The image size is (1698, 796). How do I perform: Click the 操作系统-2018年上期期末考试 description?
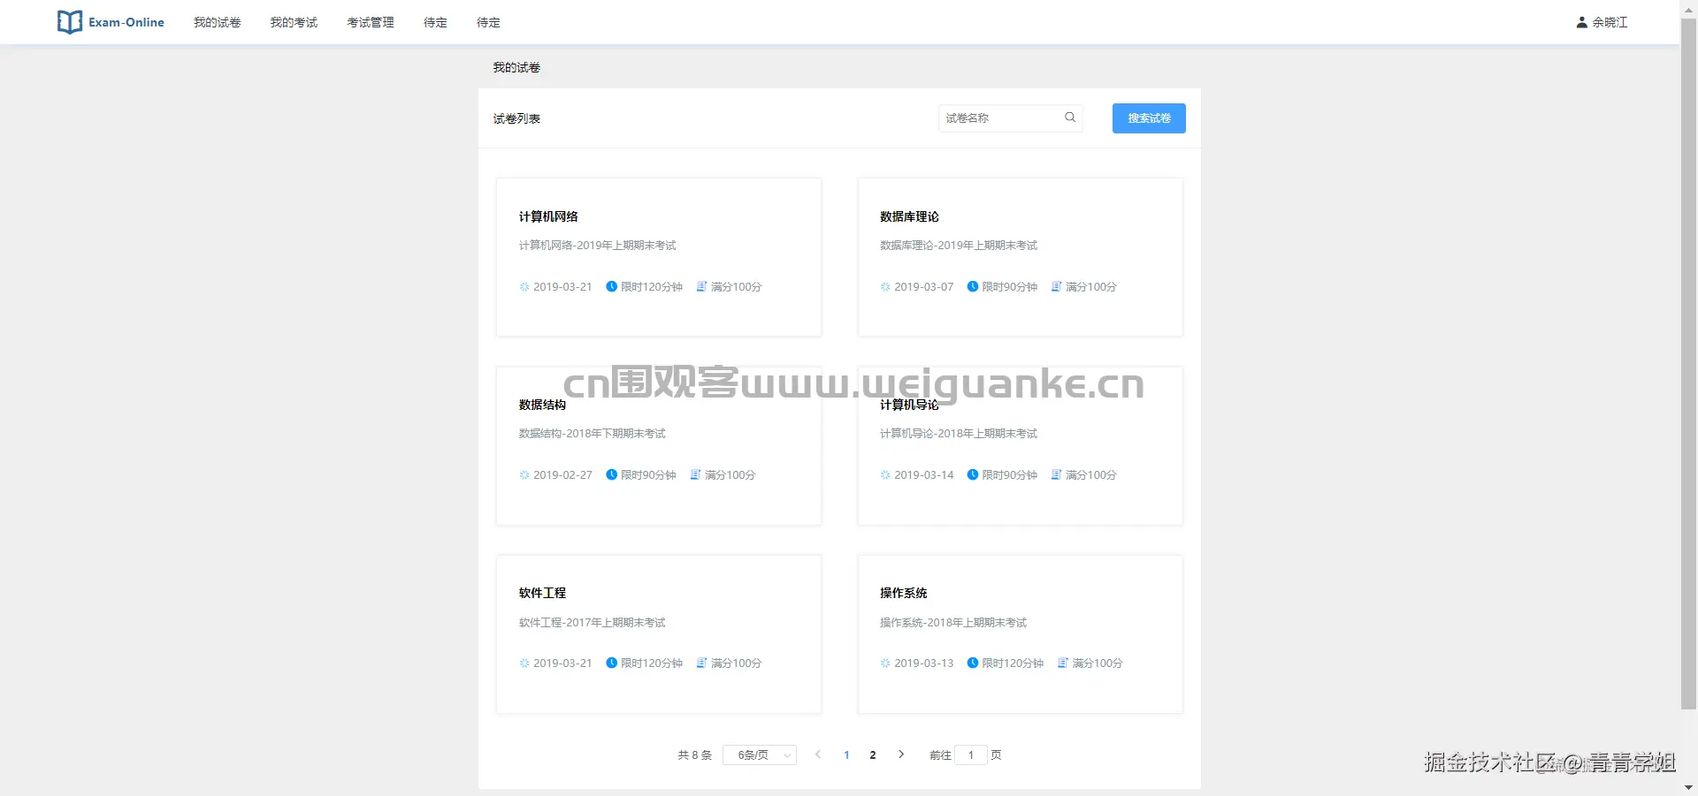tap(953, 623)
